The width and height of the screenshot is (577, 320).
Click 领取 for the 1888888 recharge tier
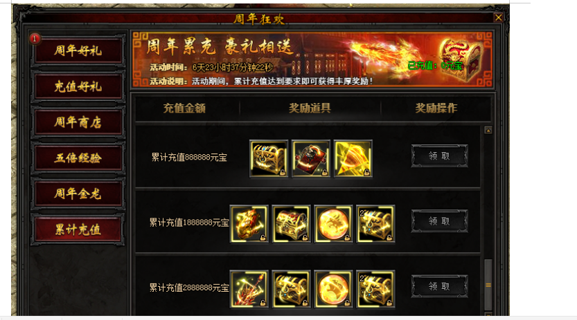coord(439,221)
